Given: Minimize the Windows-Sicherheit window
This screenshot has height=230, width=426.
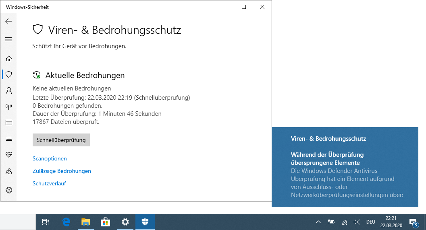Looking at the screenshot, I should 225,7.
